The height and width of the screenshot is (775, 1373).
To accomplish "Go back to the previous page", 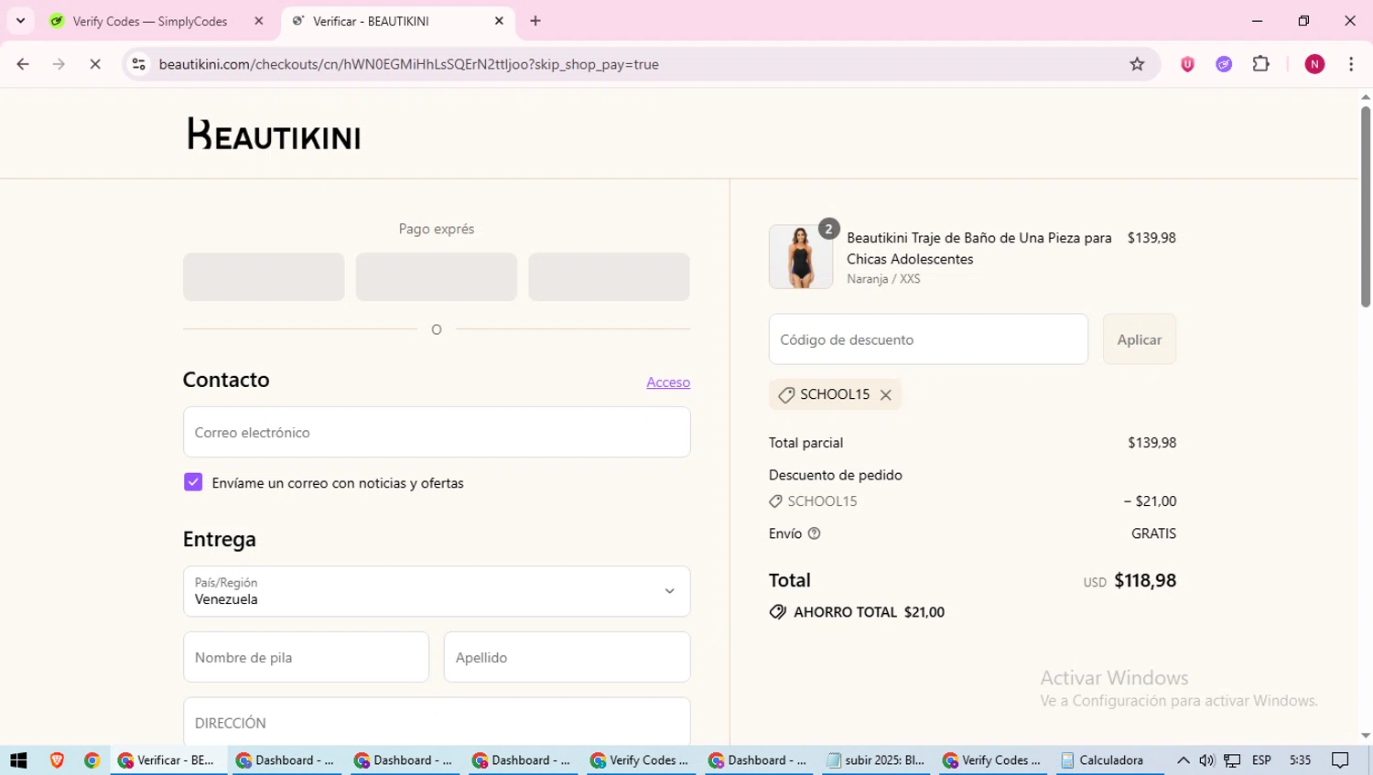I will (23, 64).
